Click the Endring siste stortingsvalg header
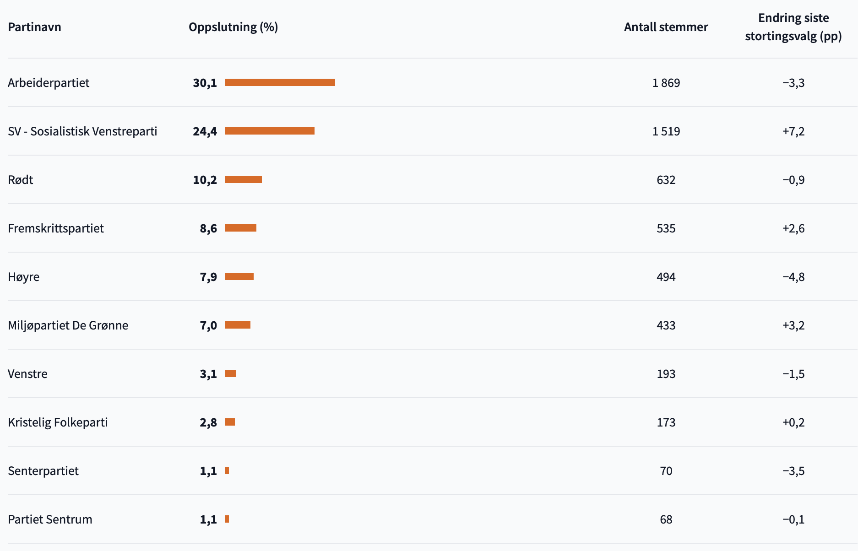Screen dimensions: 858x551 click(x=793, y=27)
